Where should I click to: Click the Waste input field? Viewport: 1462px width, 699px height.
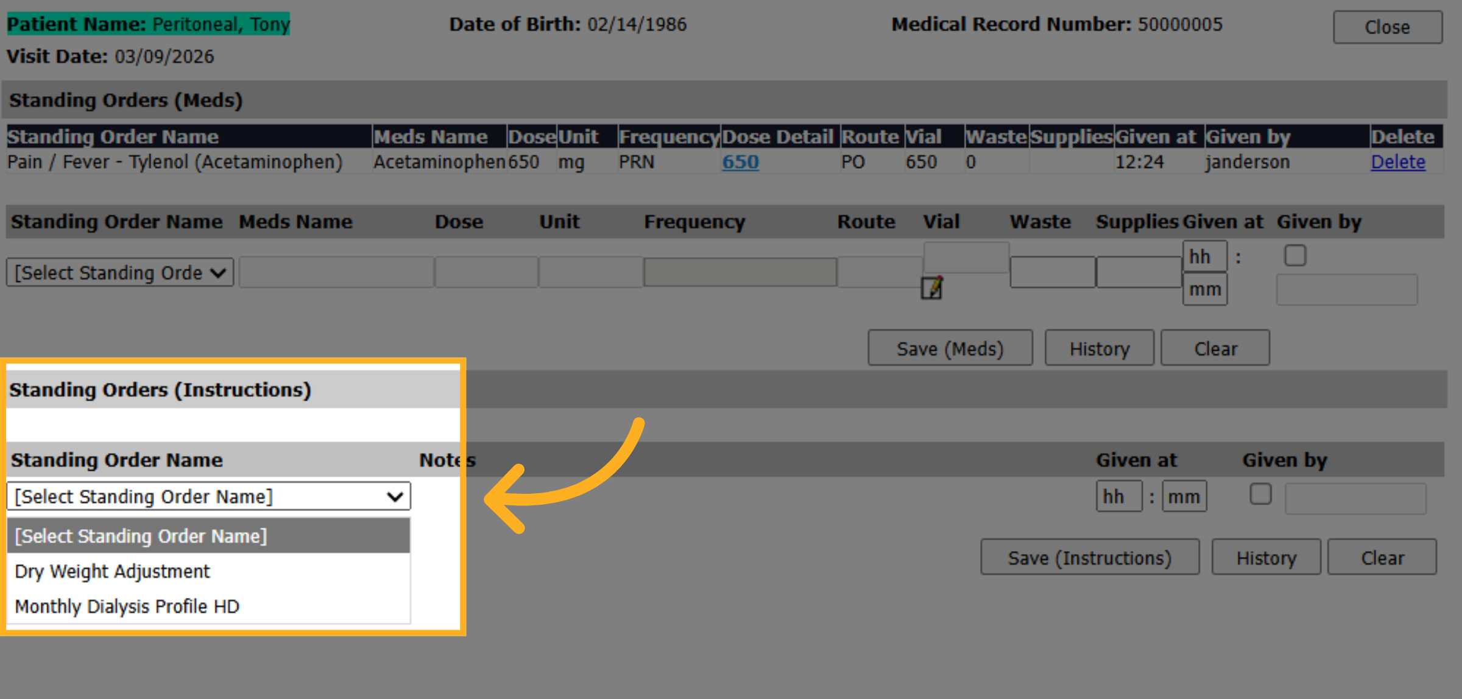click(1052, 272)
